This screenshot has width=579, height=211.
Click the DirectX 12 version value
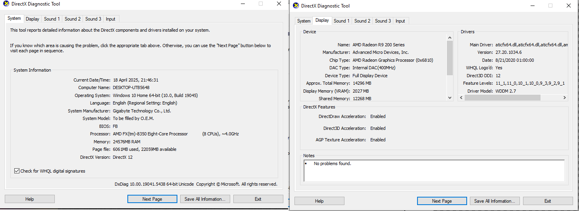123,157
